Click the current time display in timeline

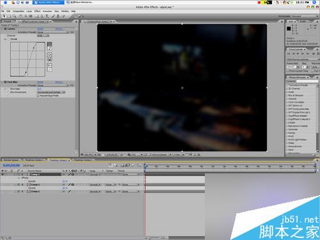[x=12, y=165]
